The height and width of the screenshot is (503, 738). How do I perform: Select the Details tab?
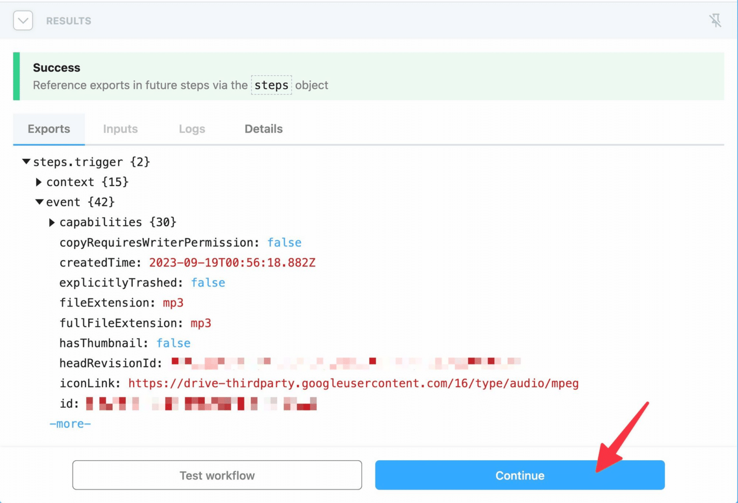(263, 129)
